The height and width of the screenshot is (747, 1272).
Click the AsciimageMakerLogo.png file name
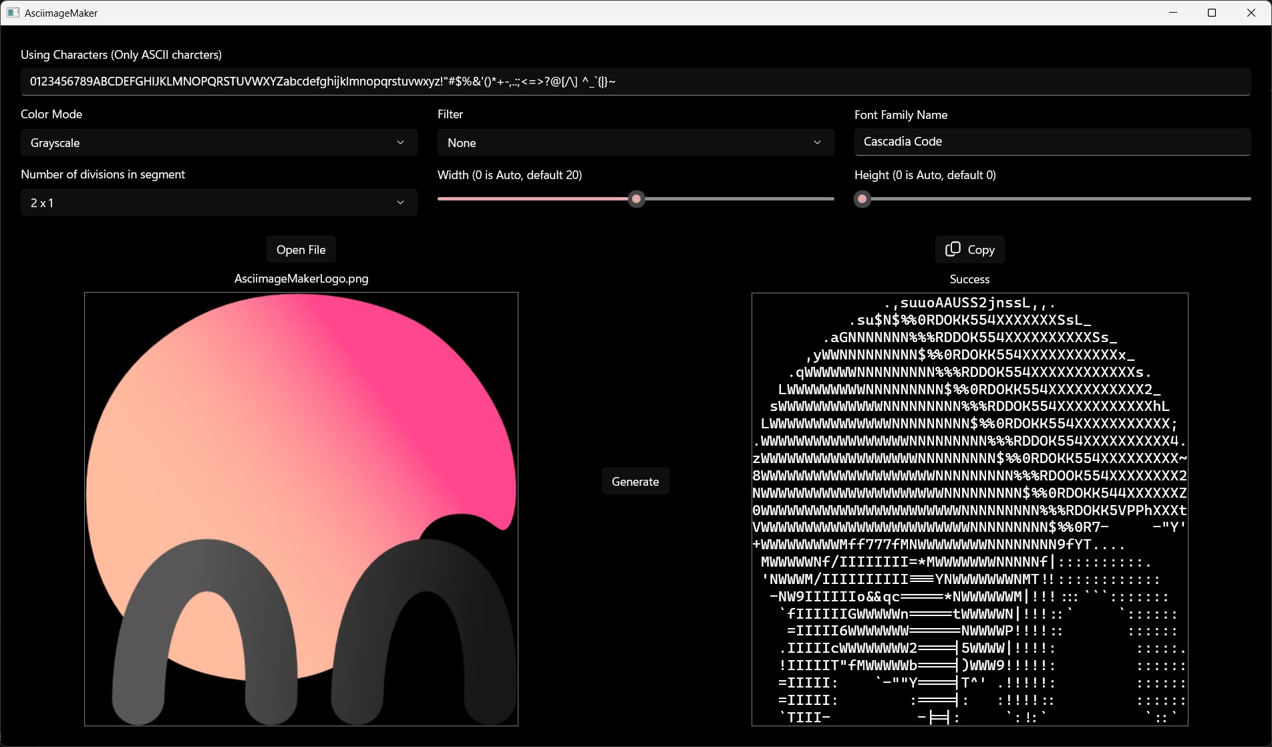(x=301, y=279)
